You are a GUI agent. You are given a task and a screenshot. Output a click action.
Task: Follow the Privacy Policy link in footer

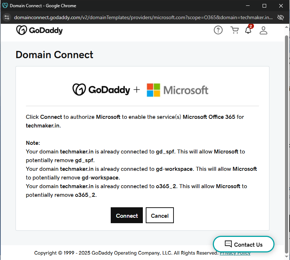click(235, 253)
